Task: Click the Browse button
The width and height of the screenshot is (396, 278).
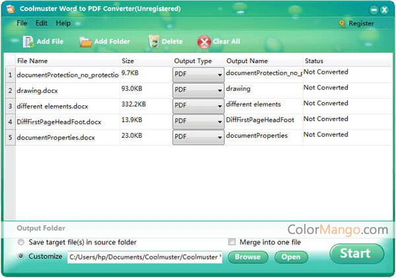Action: click(x=247, y=257)
